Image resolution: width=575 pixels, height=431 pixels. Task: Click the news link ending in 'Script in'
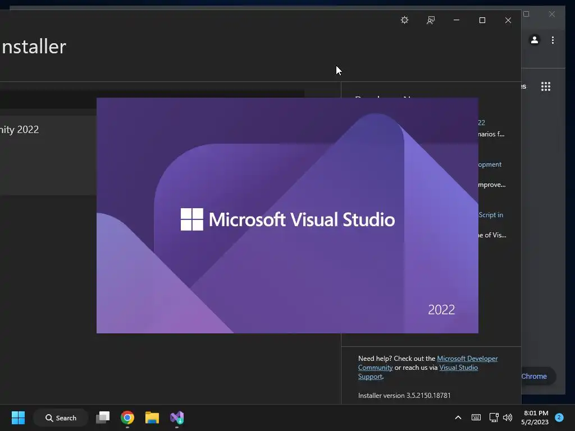click(491, 215)
